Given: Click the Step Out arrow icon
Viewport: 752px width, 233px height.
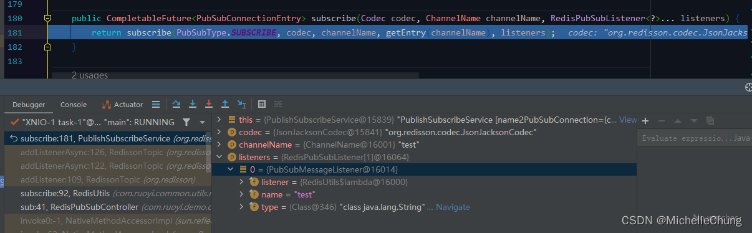Looking at the screenshot, I should [x=225, y=104].
